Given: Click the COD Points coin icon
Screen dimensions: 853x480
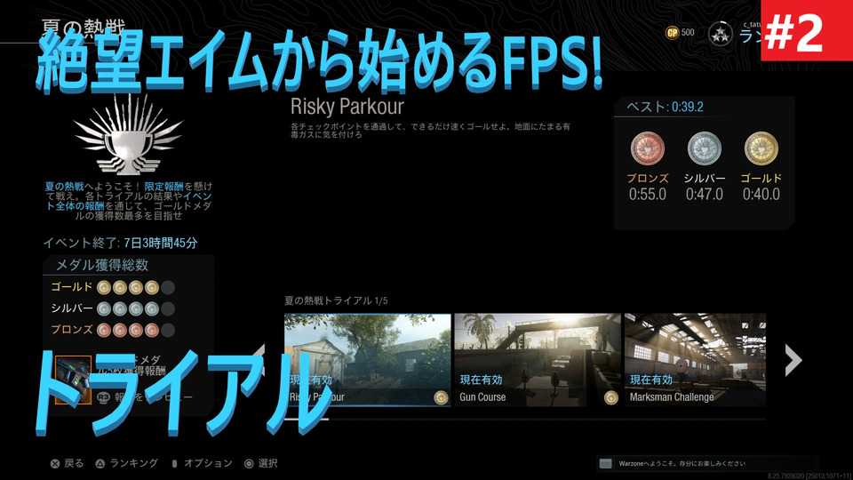Looking at the screenshot, I should coord(673,33).
